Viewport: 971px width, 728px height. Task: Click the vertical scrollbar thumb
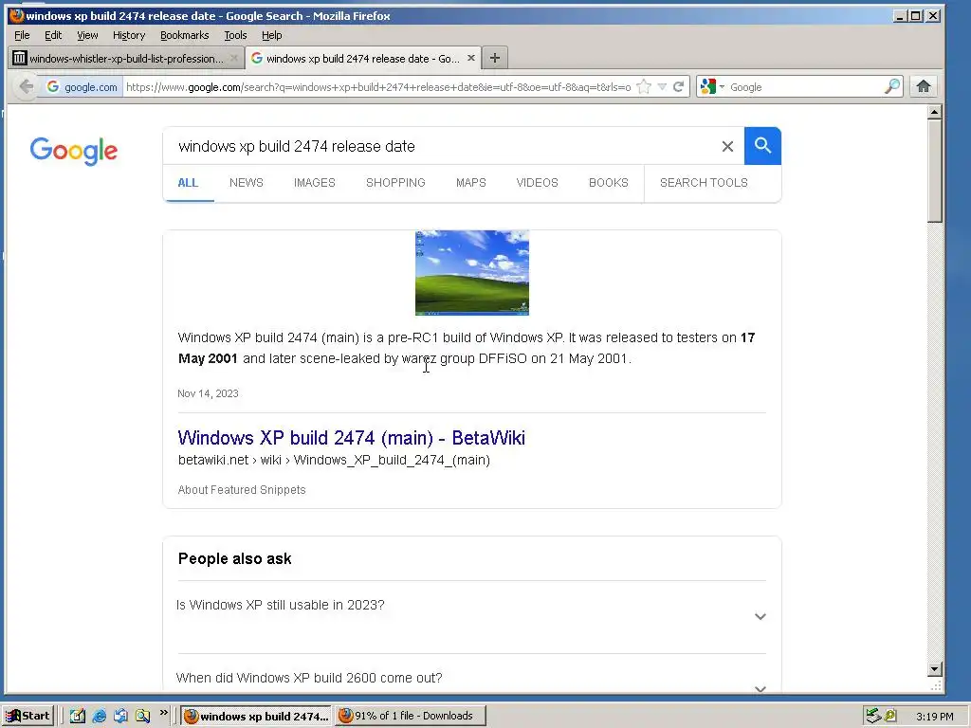[935, 171]
